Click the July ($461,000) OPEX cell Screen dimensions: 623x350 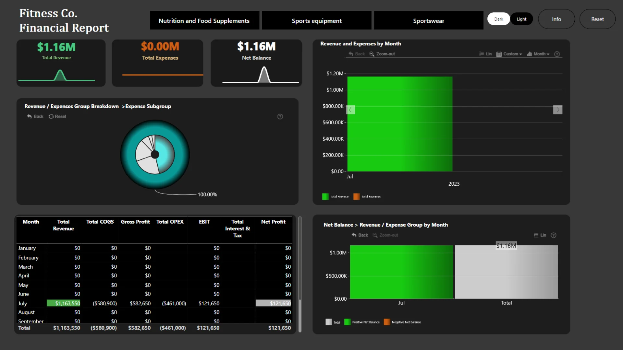(174, 303)
